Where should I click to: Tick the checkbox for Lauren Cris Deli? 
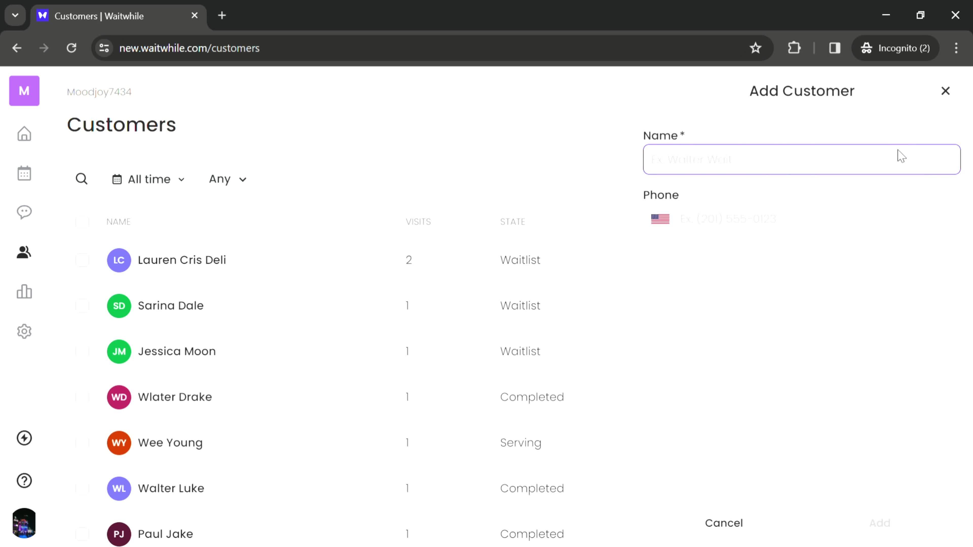click(82, 260)
